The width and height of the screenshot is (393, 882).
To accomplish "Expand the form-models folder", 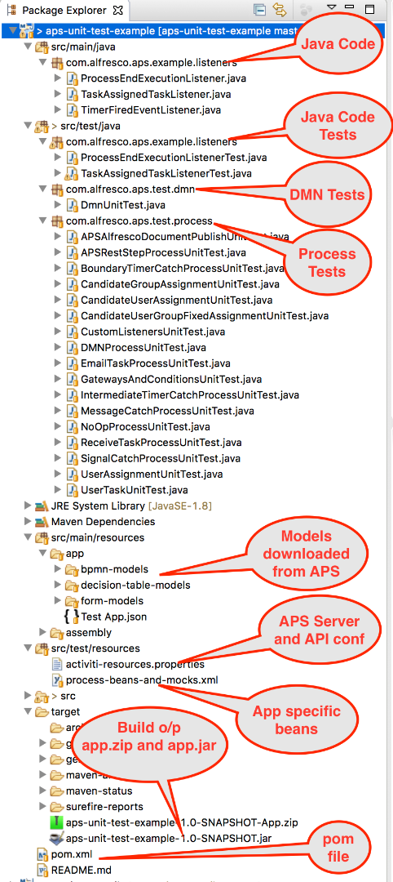I will (x=58, y=600).
